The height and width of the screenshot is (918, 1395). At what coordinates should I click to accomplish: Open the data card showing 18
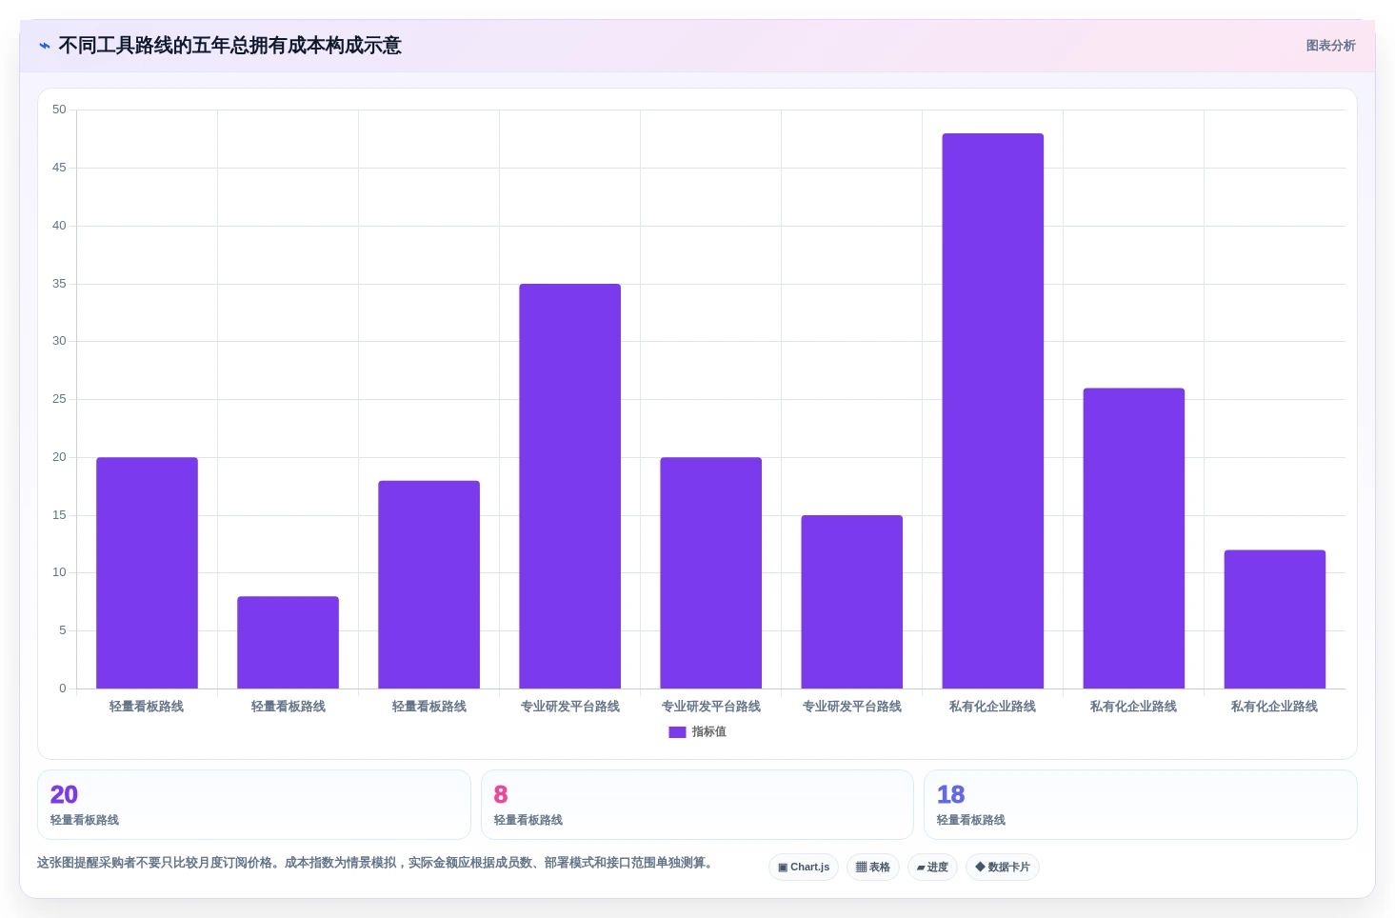(1140, 805)
